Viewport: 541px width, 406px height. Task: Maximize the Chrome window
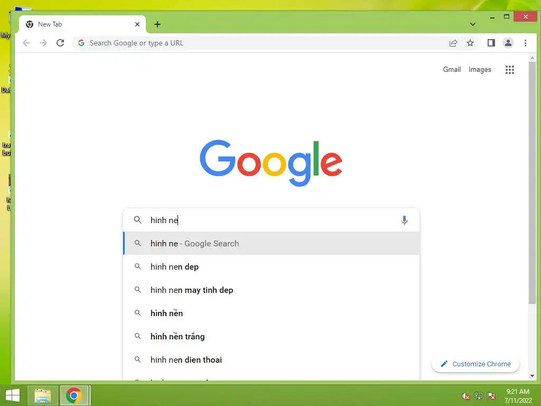[x=507, y=16]
